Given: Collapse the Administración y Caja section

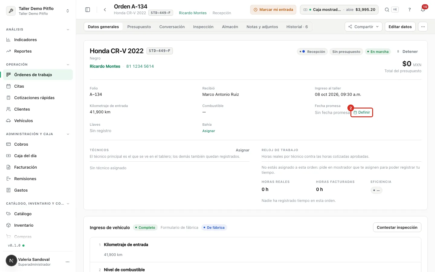Looking at the screenshot, I should [68, 134].
